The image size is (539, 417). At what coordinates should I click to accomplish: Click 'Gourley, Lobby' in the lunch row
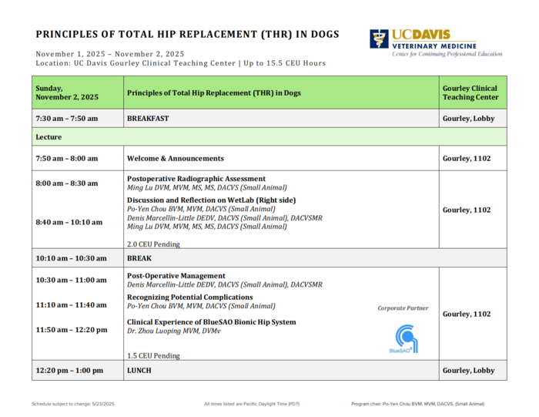468,371
